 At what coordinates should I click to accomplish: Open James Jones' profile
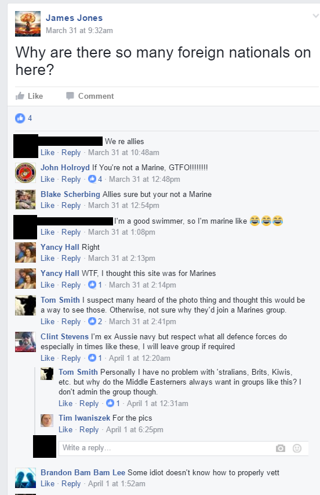click(74, 18)
